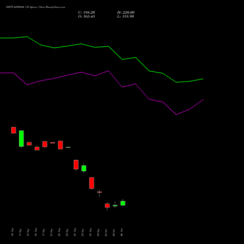Image resolution: width=244 pixels, height=244 pixels.
Task: Click the low value L: 158.90
Action: [125, 17]
